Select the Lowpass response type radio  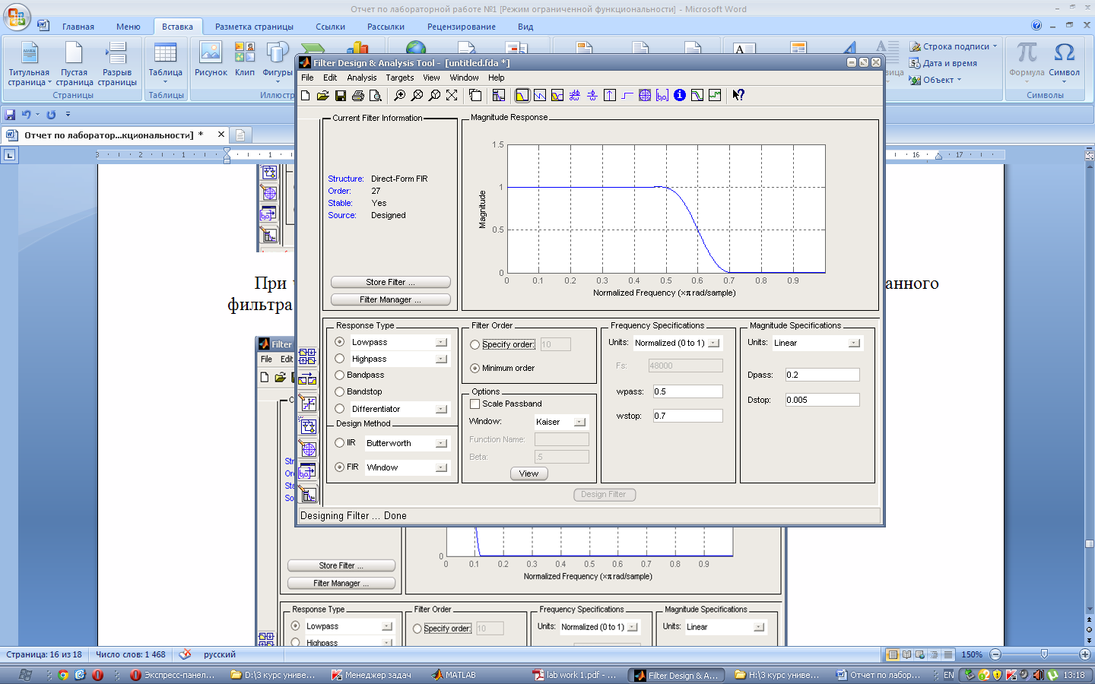point(340,342)
